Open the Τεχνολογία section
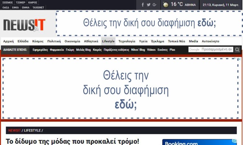Image resolution: width=243 pixels, height=145 pixels. [127, 41]
